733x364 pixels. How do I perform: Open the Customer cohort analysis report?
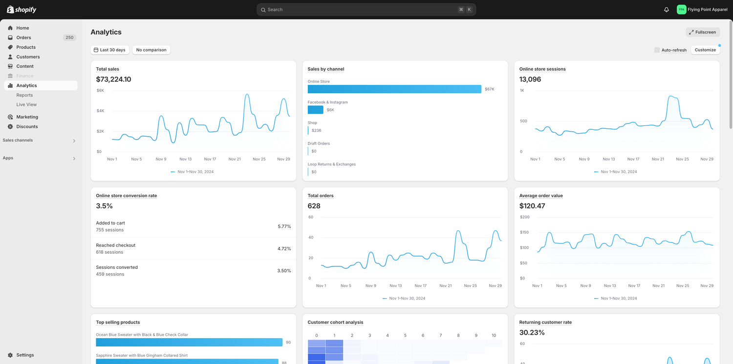(335, 323)
